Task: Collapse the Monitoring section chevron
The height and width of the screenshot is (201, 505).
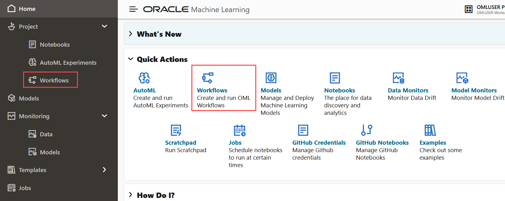Action: [104, 116]
